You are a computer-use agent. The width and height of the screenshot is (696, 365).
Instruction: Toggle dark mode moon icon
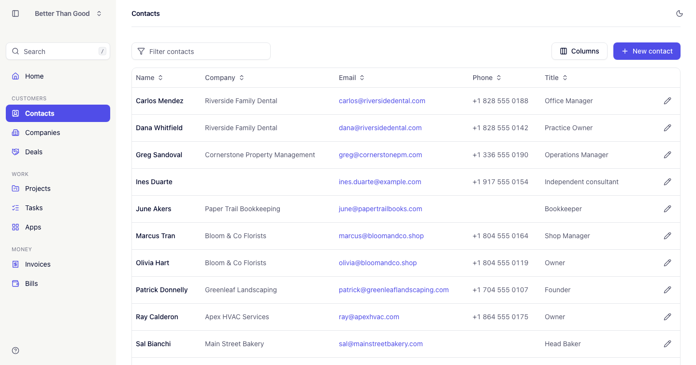[680, 14]
